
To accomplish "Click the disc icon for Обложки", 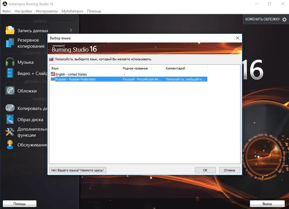I will pos(10,91).
